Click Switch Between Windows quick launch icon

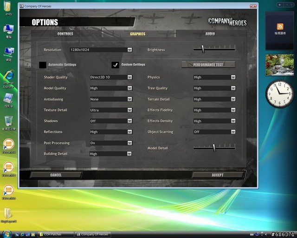(x=28, y=235)
